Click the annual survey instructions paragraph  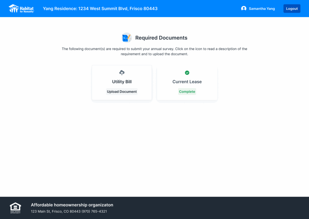click(154, 51)
